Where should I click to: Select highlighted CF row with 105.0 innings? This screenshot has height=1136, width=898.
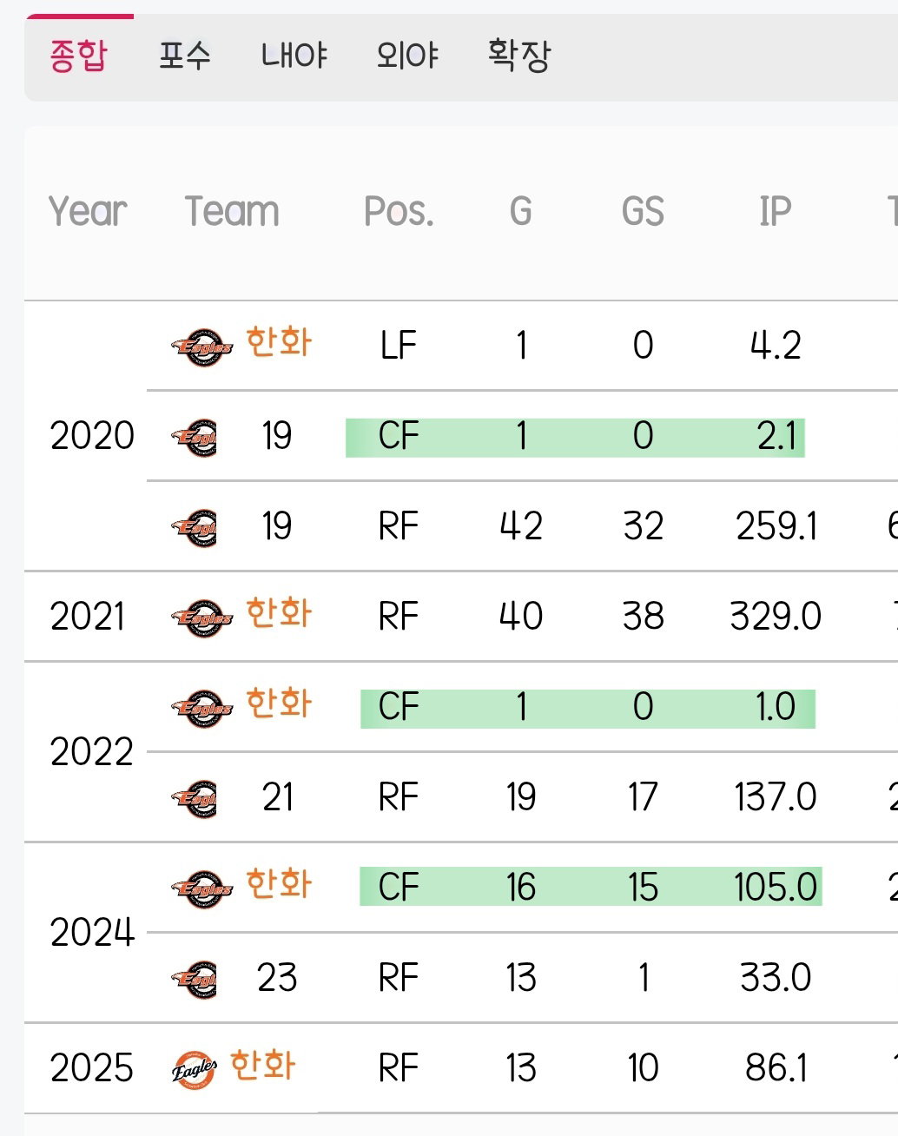(x=591, y=887)
